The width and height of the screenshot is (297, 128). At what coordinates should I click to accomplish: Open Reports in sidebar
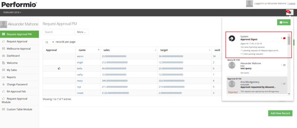19,77
